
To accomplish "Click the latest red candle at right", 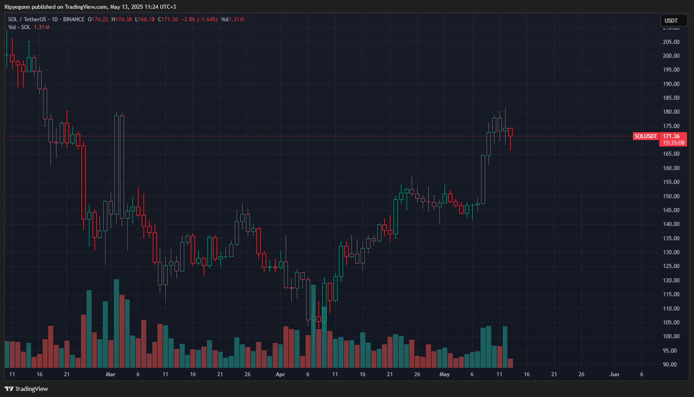I will click(511, 132).
